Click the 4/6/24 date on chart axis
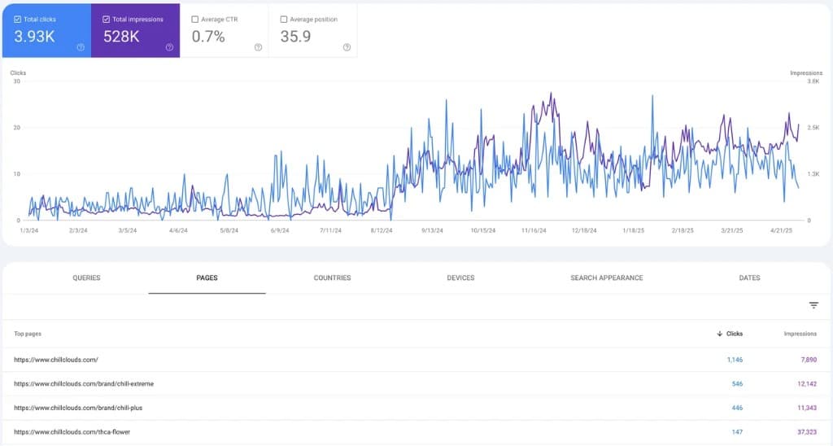This screenshot has height=446, width=833. (178, 230)
